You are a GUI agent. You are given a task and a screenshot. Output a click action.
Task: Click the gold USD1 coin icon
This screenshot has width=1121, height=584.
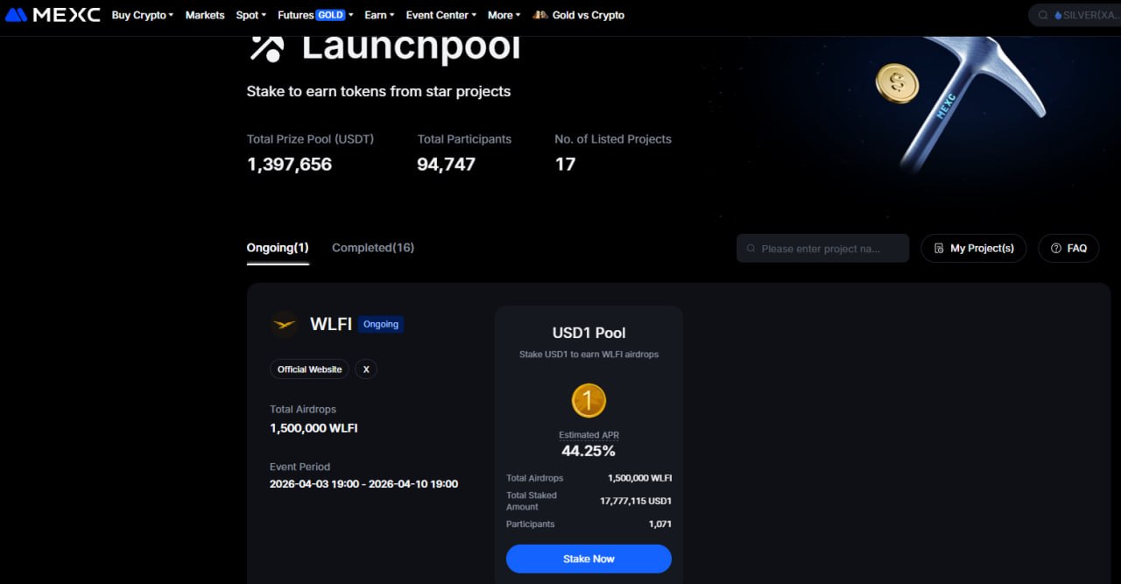[x=589, y=401]
